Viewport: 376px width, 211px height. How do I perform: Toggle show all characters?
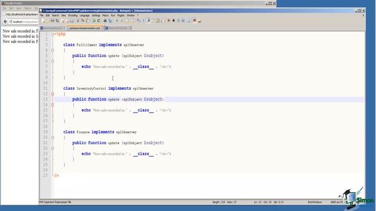(143, 21)
